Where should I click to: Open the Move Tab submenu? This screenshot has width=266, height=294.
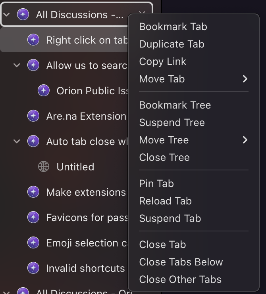(193, 79)
